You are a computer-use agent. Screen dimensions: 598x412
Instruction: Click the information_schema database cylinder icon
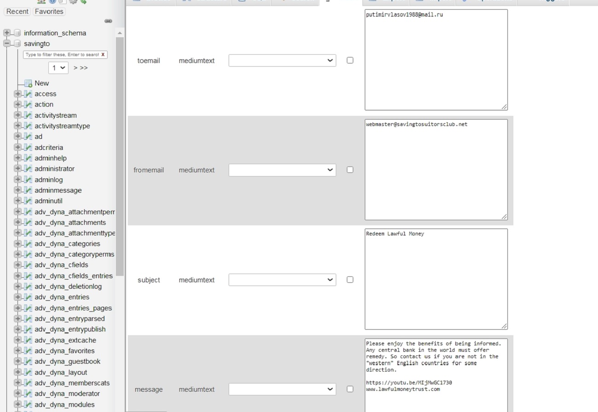pos(17,33)
